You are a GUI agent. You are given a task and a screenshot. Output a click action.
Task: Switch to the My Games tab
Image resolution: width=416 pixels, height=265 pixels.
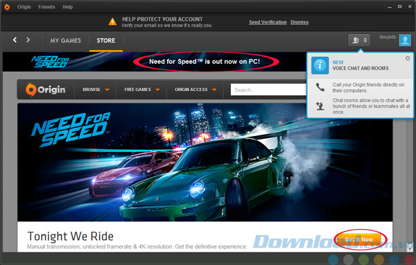[66, 40]
